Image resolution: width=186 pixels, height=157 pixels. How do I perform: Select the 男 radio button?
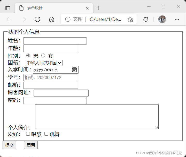coord(28,55)
